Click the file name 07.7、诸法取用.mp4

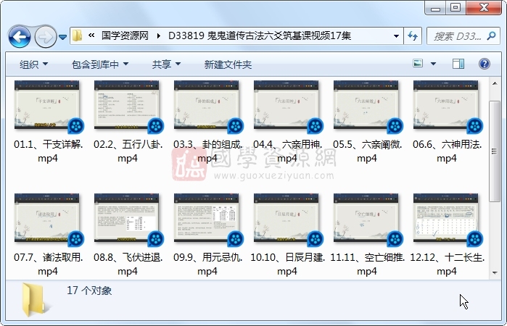click(48, 264)
